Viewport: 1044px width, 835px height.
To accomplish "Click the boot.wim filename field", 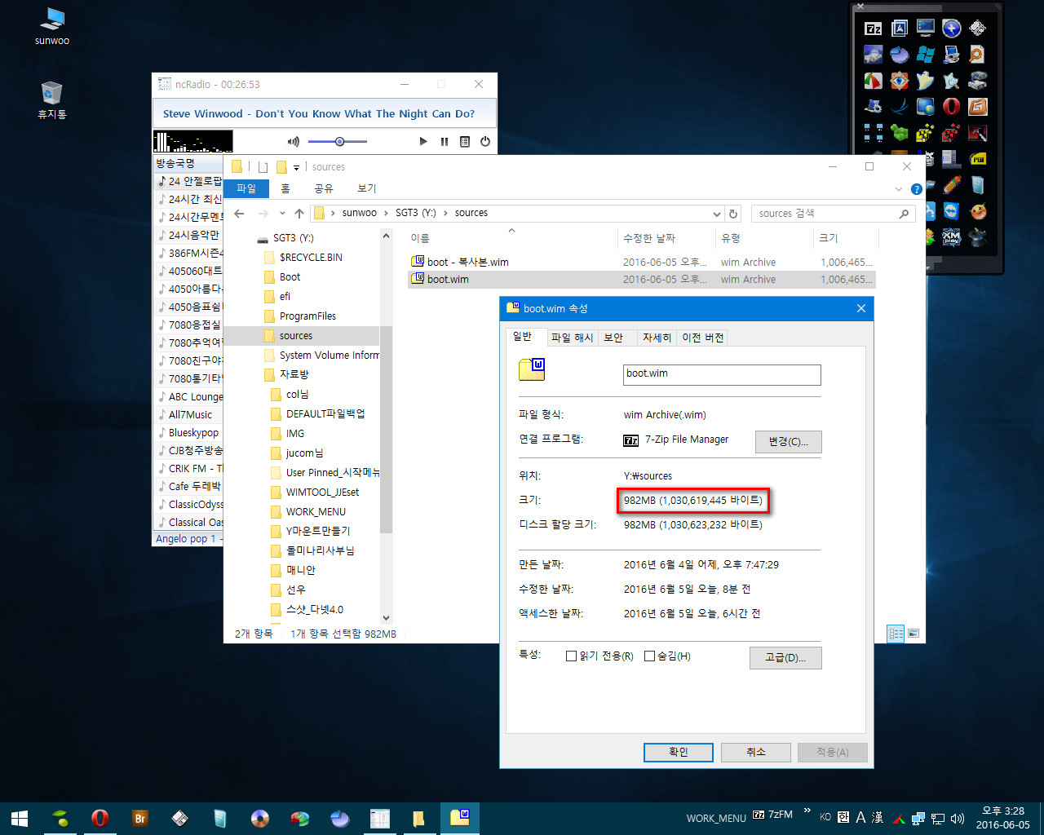I will (x=722, y=374).
